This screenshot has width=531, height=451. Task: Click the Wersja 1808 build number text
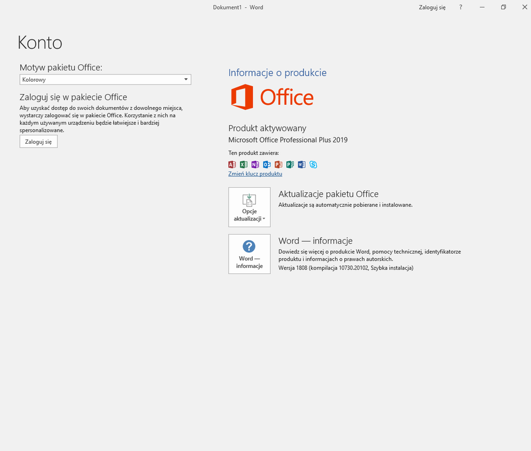346,268
